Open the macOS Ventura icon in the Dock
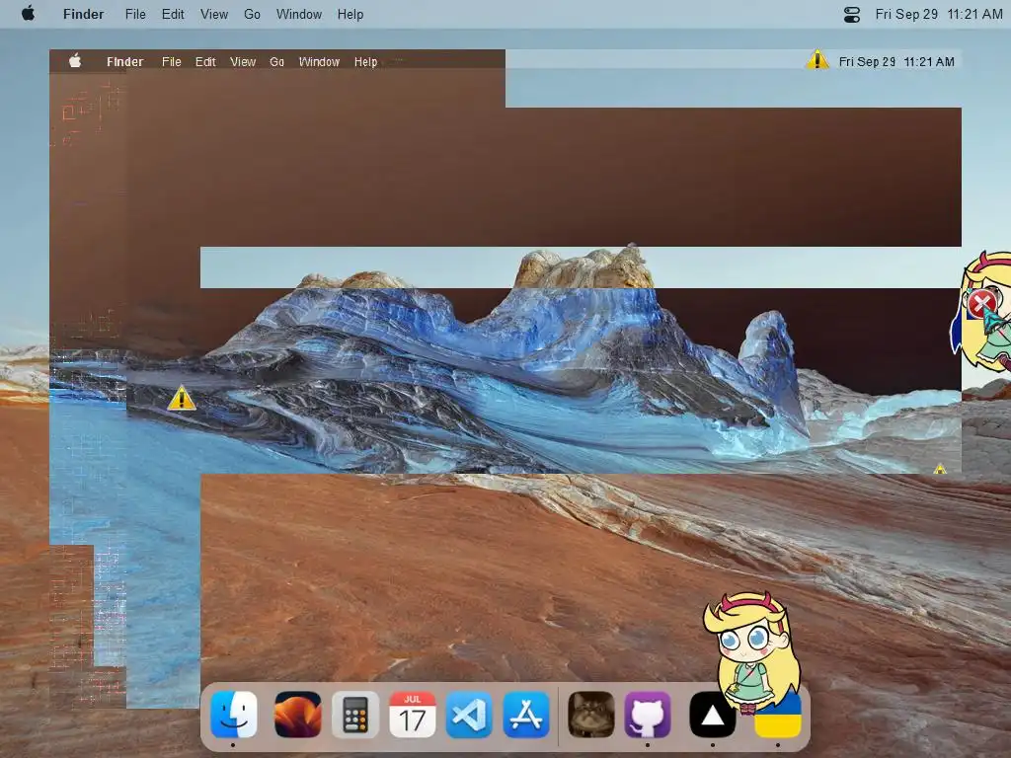This screenshot has height=758, width=1011. click(297, 715)
